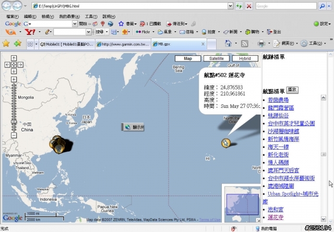Open the 傳送到 send-to dropdown
334x232 pixels.
click(177, 23)
